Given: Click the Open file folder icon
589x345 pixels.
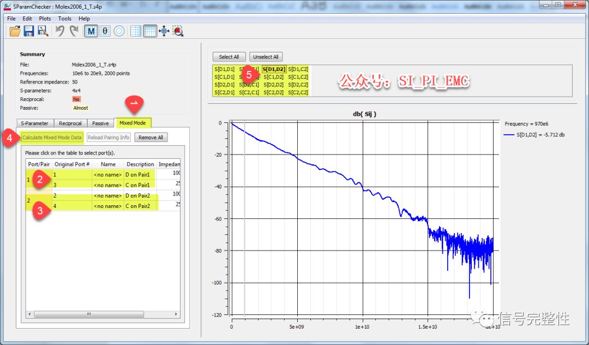Looking at the screenshot, I should click(15, 31).
